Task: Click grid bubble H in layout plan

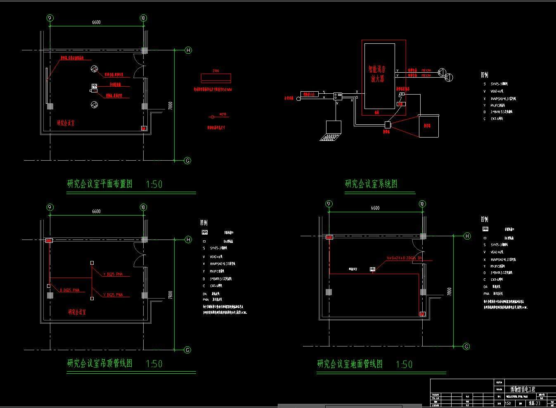Action: pyautogui.click(x=188, y=50)
